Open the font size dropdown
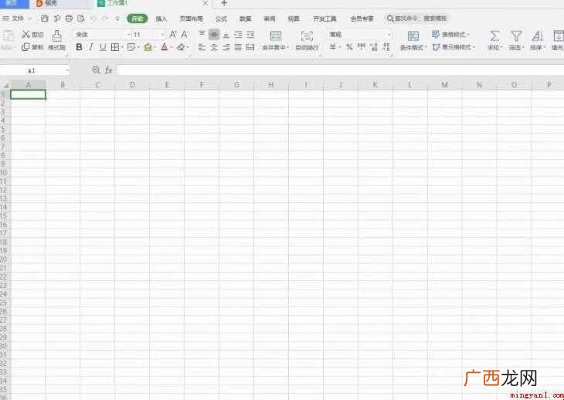 pos(162,35)
